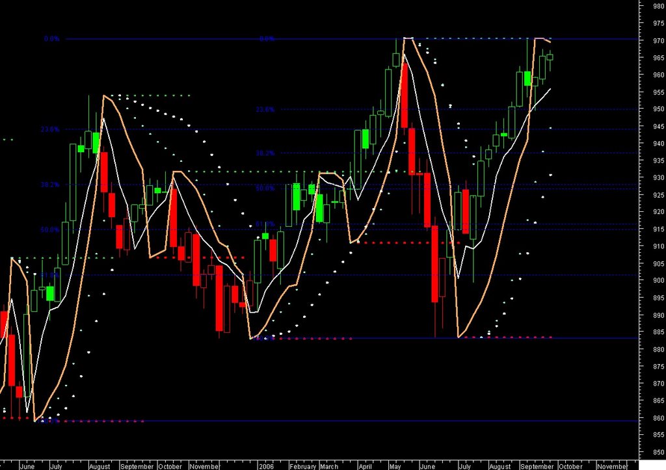
Task: Click the 920 price label on price scale
Action: [x=658, y=212]
